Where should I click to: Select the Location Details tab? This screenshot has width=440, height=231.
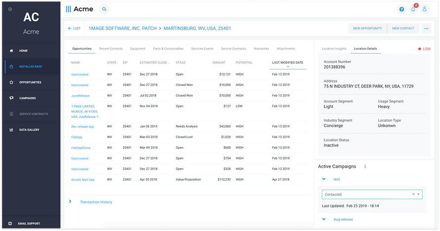(x=365, y=49)
